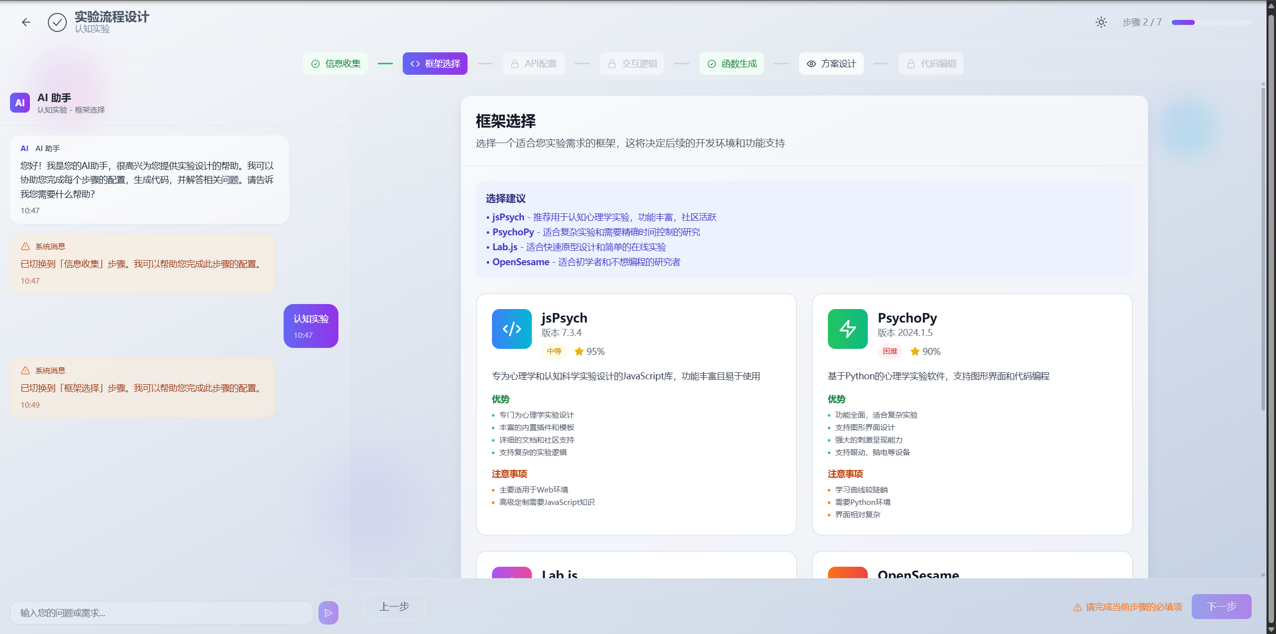Open the 方案设计 step
The image size is (1276, 634).
[x=831, y=64]
